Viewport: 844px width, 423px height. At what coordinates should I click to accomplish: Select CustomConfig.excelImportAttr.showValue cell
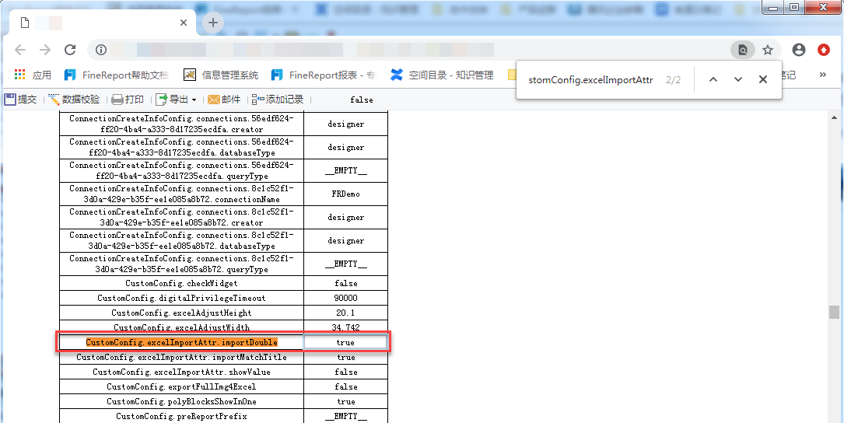181,372
